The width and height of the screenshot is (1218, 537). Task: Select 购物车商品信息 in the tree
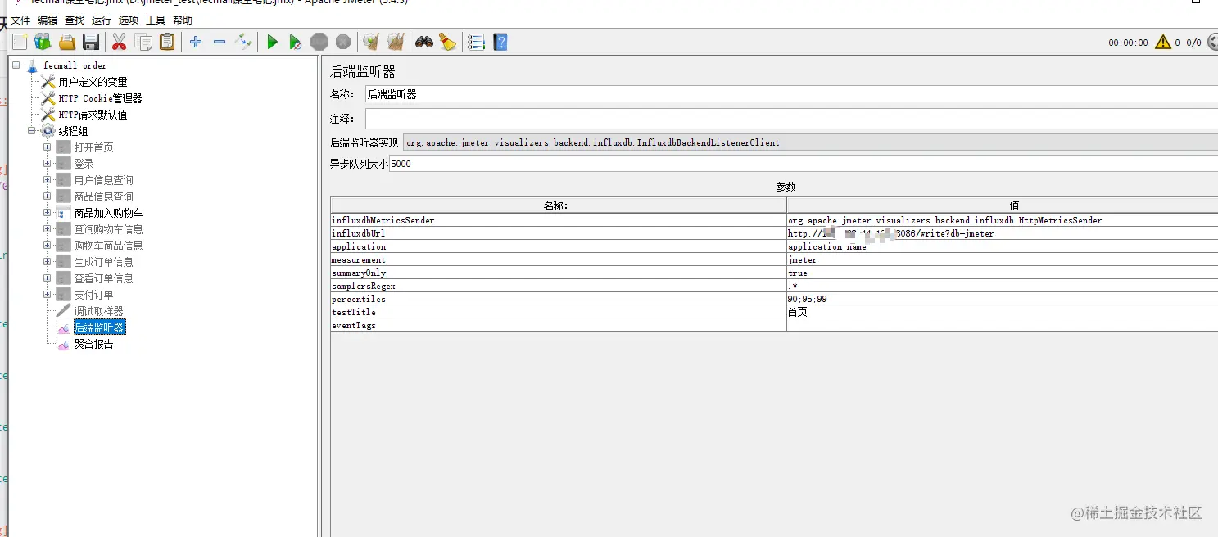(x=108, y=246)
